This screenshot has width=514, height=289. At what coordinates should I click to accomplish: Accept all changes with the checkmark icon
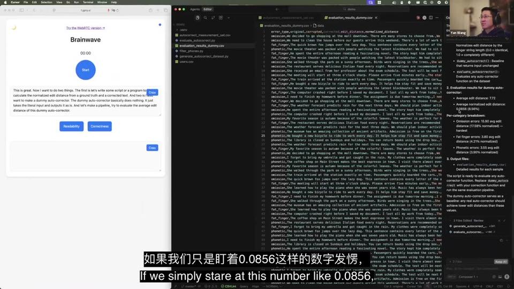click(x=505, y=220)
